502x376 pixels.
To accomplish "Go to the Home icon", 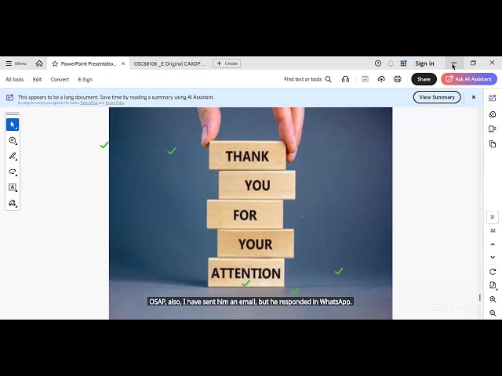I will click(x=39, y=63).
